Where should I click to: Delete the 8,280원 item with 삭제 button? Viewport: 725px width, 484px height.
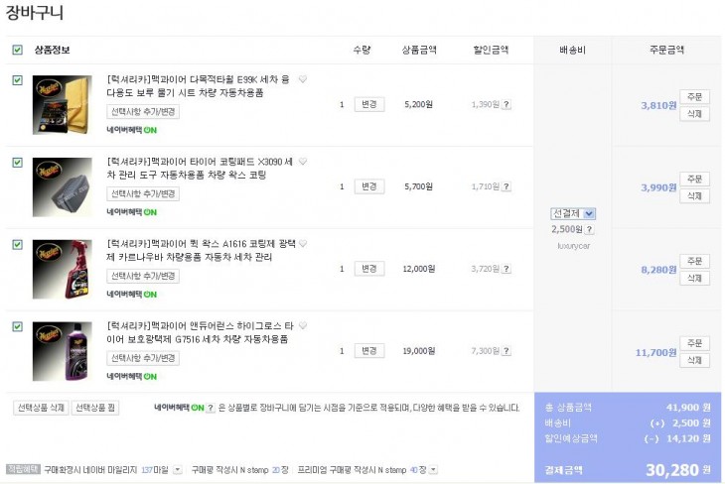pos(694,278)
